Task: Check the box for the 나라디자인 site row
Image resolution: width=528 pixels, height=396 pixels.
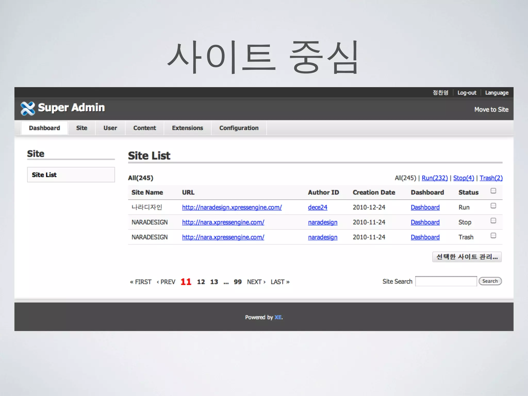Action: [493, 206]
